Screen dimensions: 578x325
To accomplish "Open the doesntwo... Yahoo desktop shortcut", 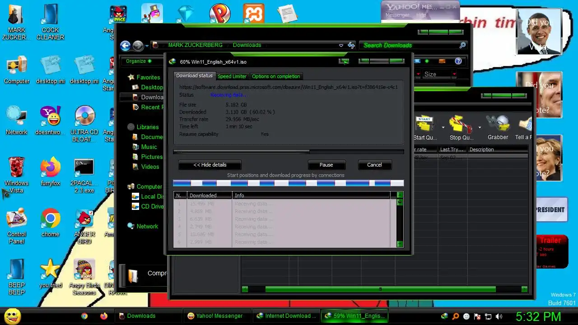I will point(50,120).
